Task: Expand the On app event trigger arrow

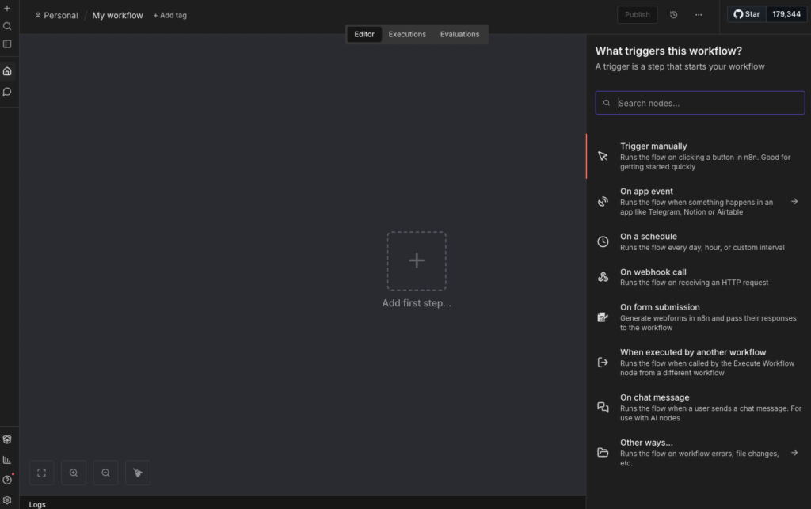Action: (794, 201)
